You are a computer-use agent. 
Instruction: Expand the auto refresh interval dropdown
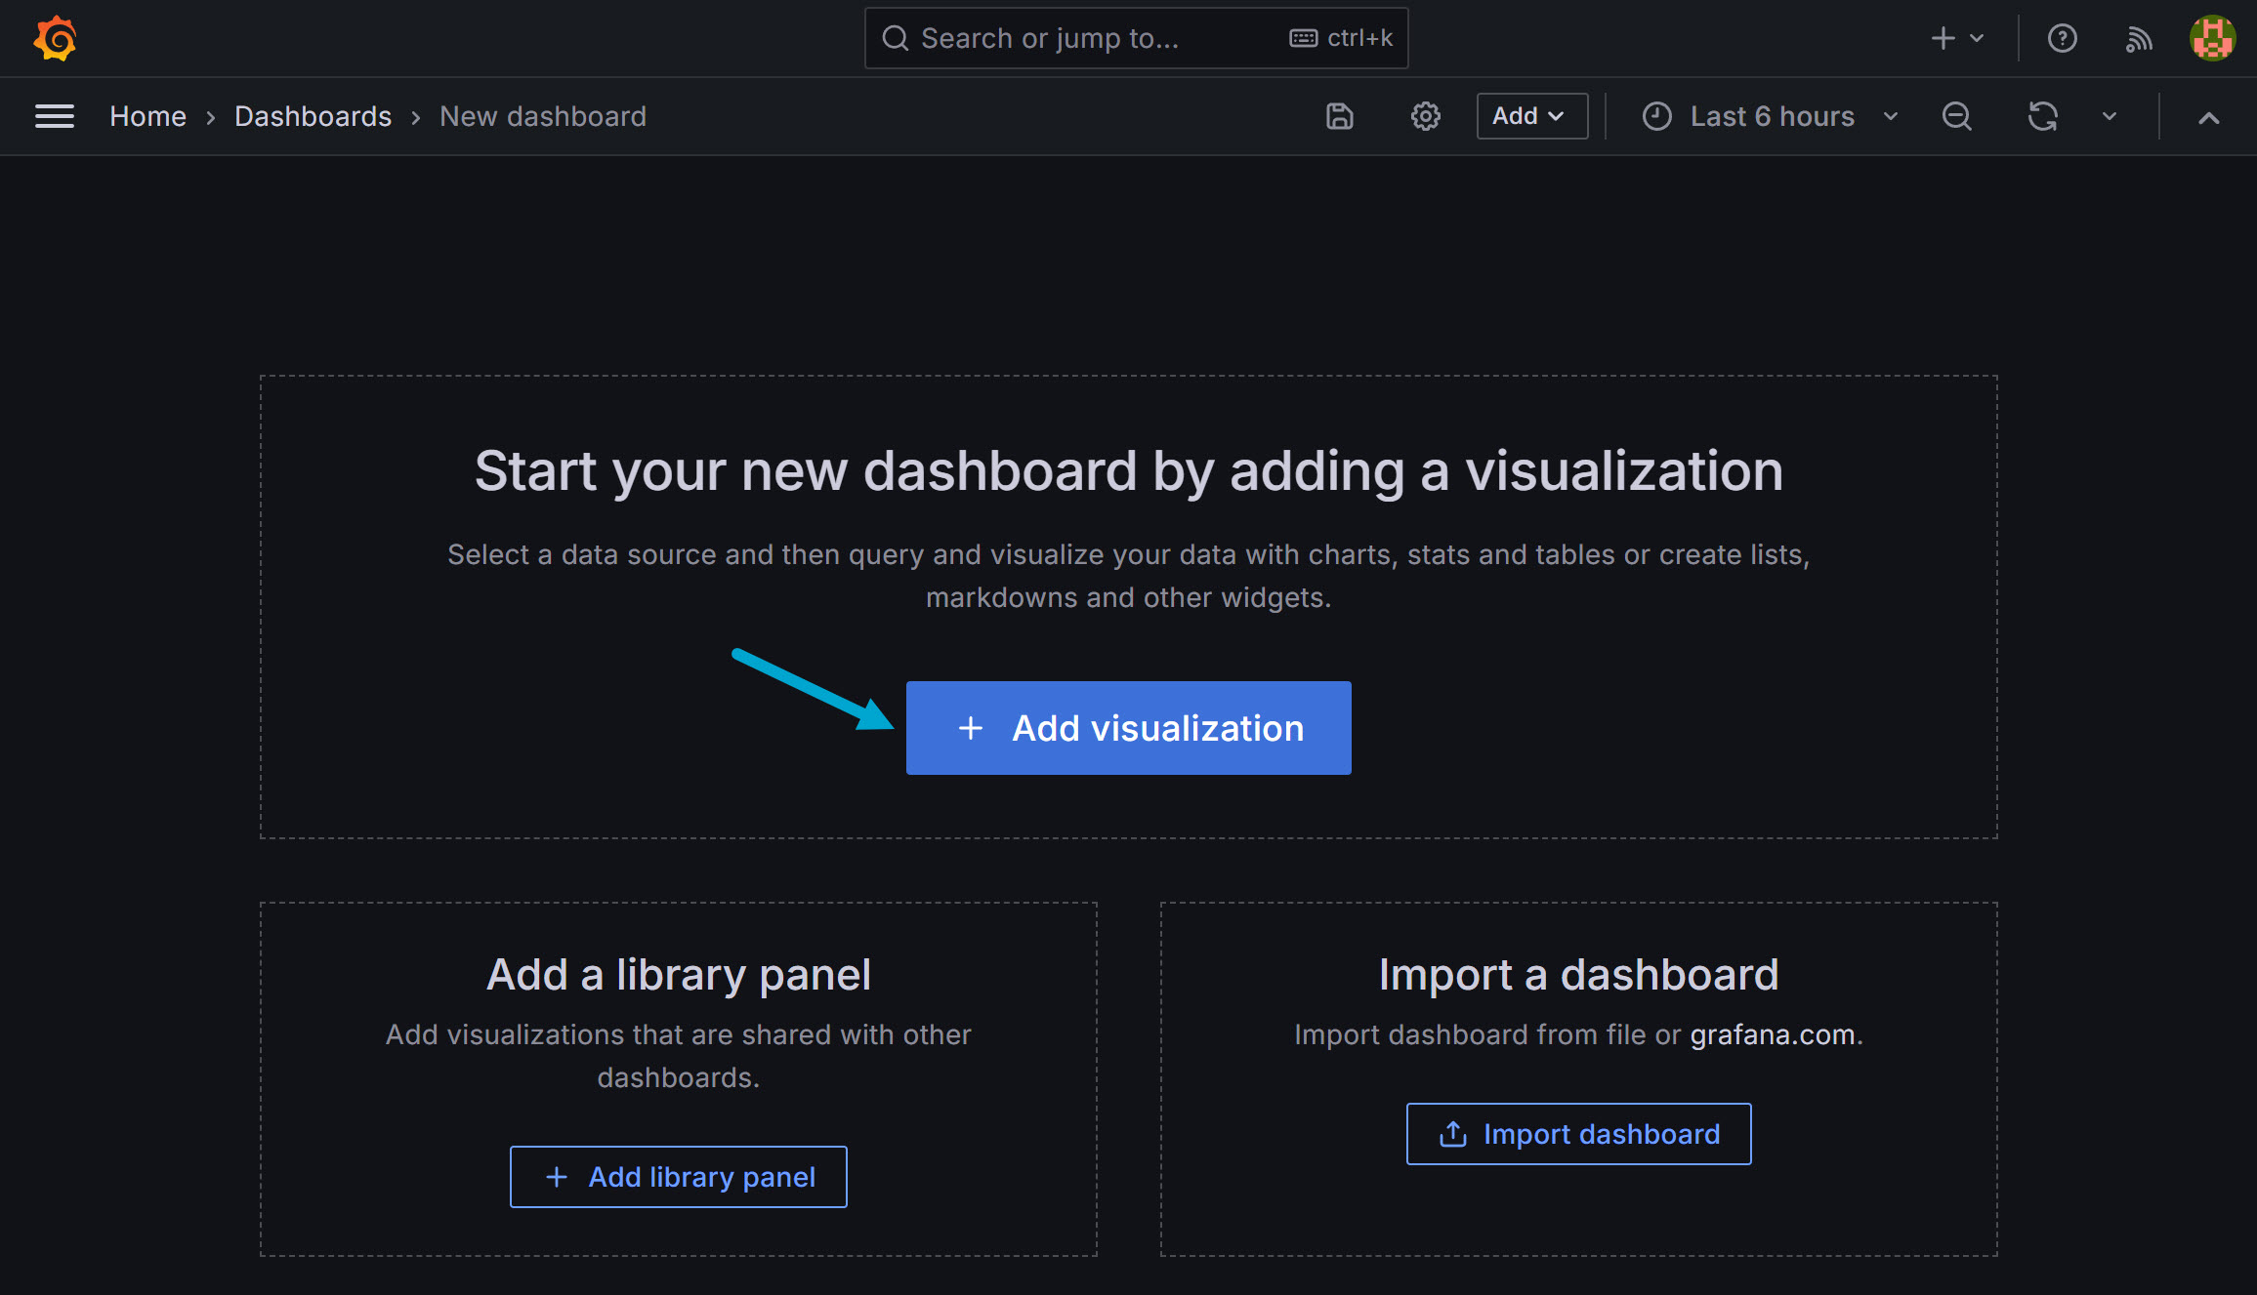[x=2108, y=116]
